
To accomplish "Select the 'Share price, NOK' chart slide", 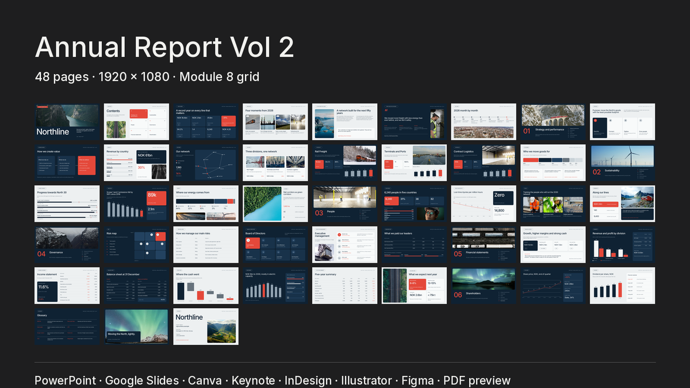I will click(x=554, y=286).
